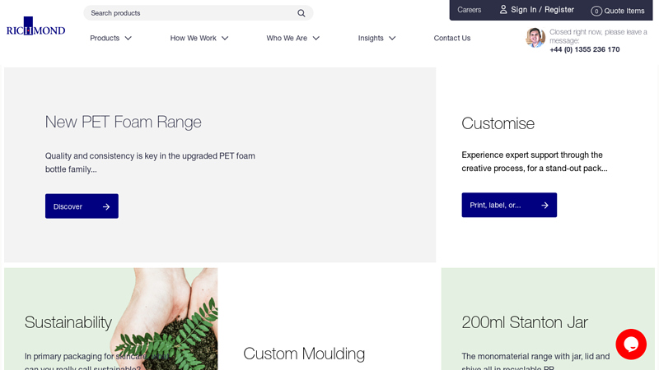Click the Richmond logo
Screen dimensions: 659x370
35,26
